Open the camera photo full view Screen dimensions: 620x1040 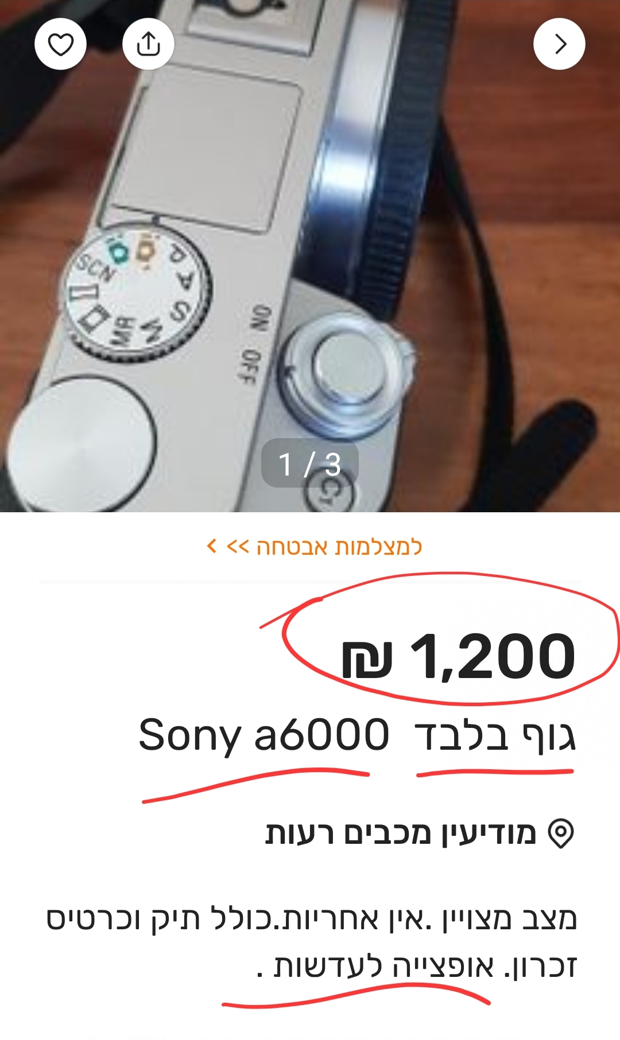310,256
